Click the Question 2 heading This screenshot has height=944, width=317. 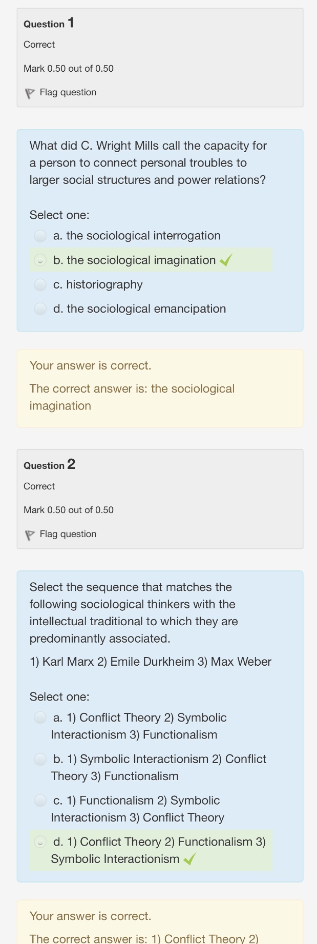49,465
